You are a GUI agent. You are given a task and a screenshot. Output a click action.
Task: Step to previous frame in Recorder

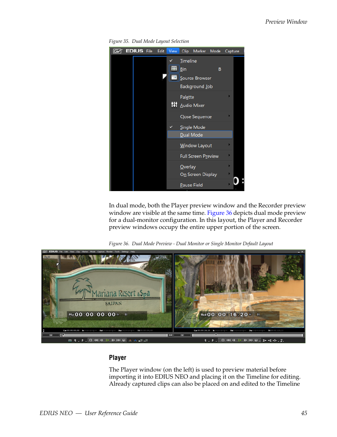[x=233, y=340]
